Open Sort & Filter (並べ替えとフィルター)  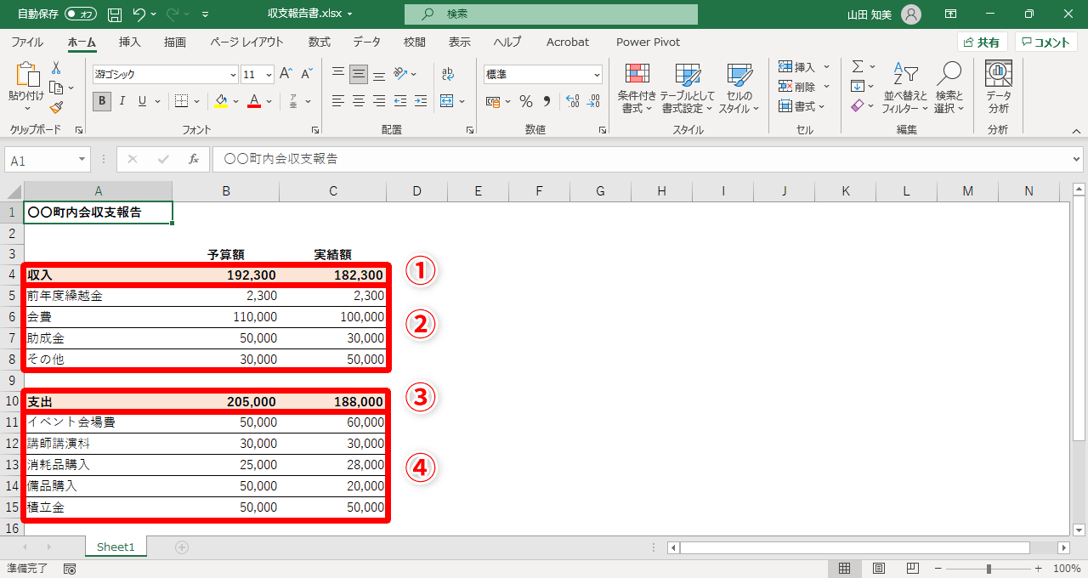pyautogui.click(x=906, y=88)
